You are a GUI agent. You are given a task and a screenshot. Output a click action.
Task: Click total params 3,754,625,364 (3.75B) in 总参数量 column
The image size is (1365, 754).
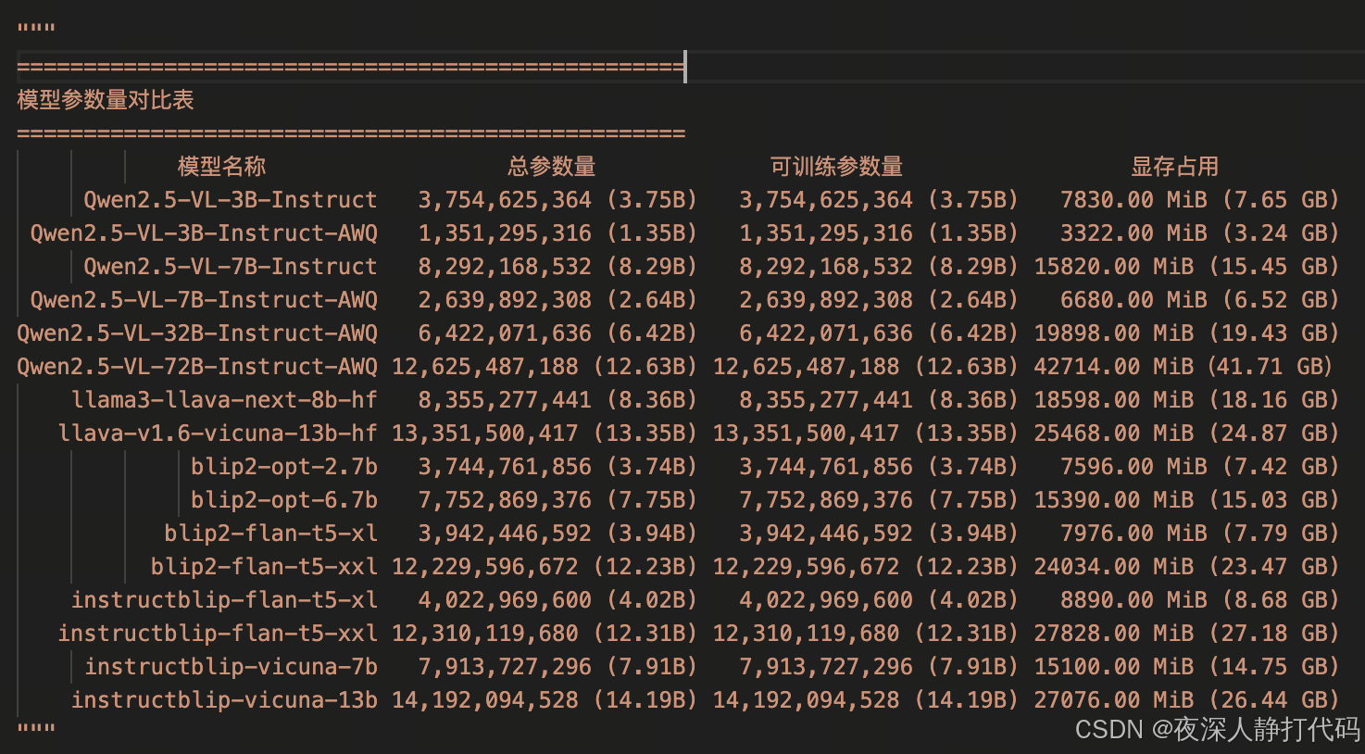[x=557, y=200]
